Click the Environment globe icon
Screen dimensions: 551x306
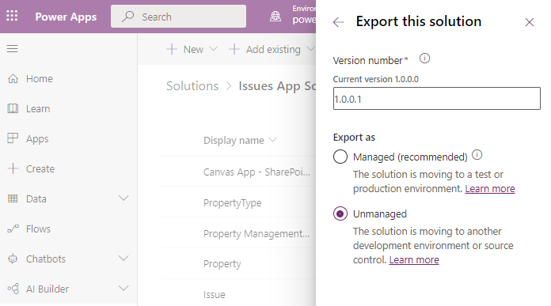tap(275, 16)
